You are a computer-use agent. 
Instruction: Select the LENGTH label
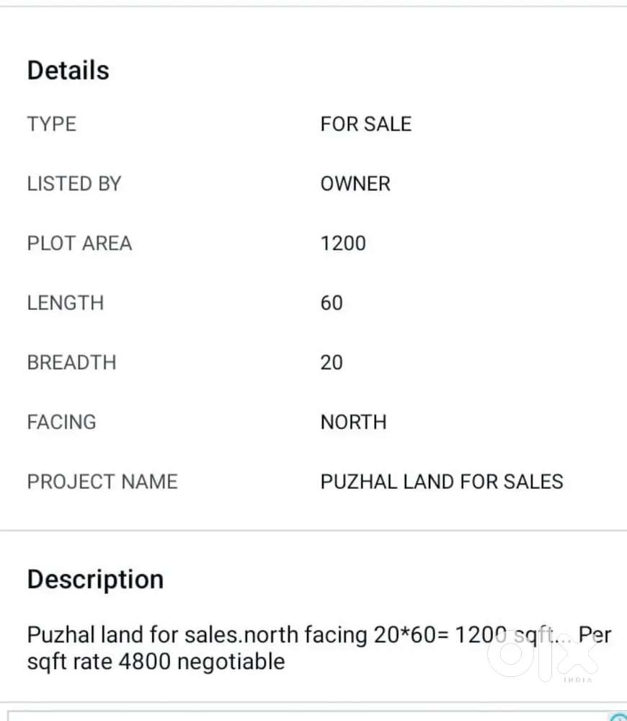pos(66,303)
